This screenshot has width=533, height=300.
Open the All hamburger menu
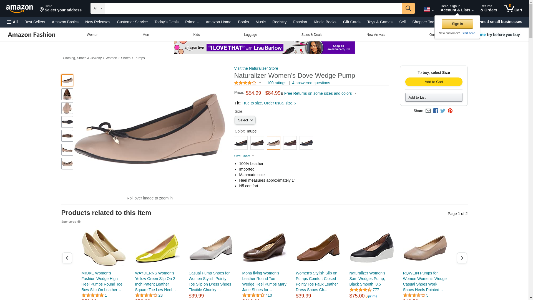click(x=12, y=22)
